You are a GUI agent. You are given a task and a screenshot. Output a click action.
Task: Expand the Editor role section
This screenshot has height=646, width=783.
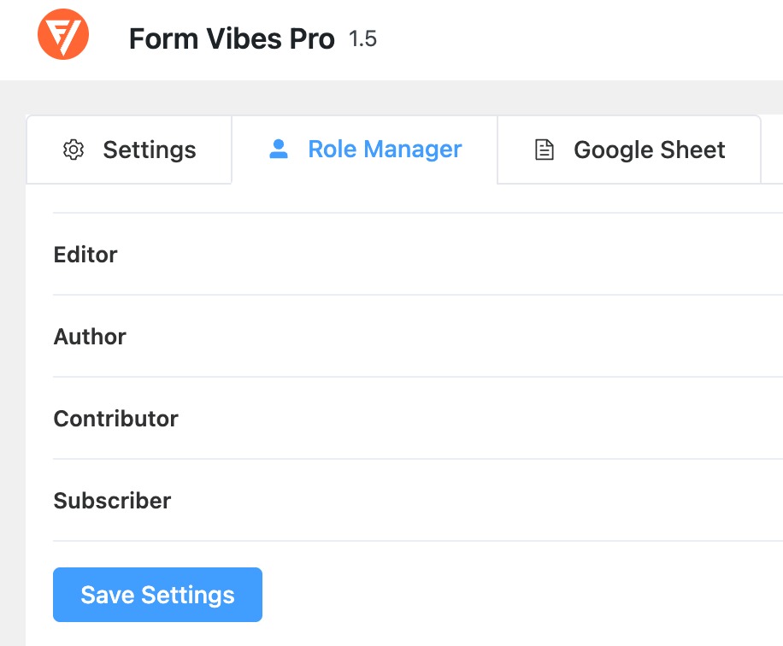pyautogui.click(x=85, y=255)
